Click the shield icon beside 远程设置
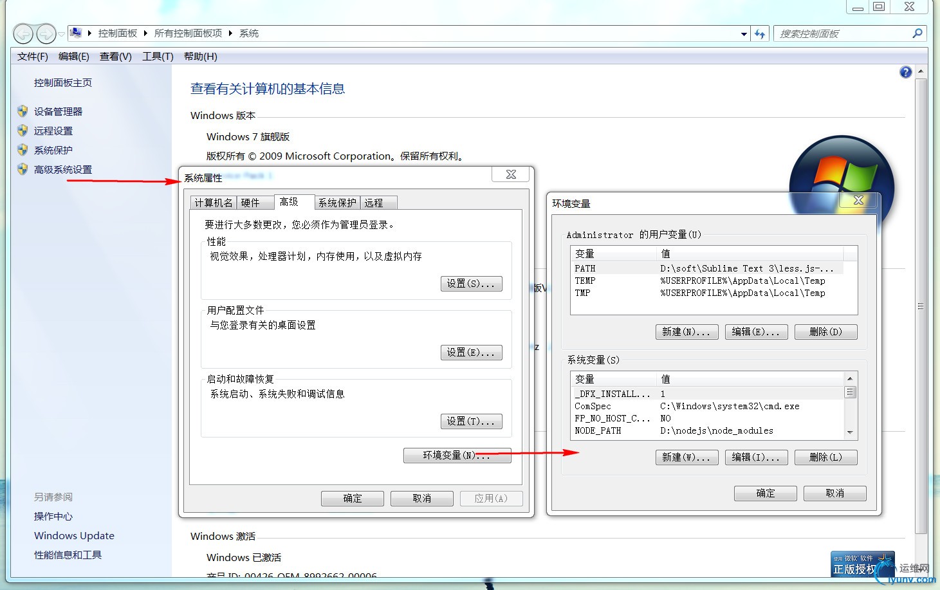Screen dimensions: 940x590 tap(23, 131)
